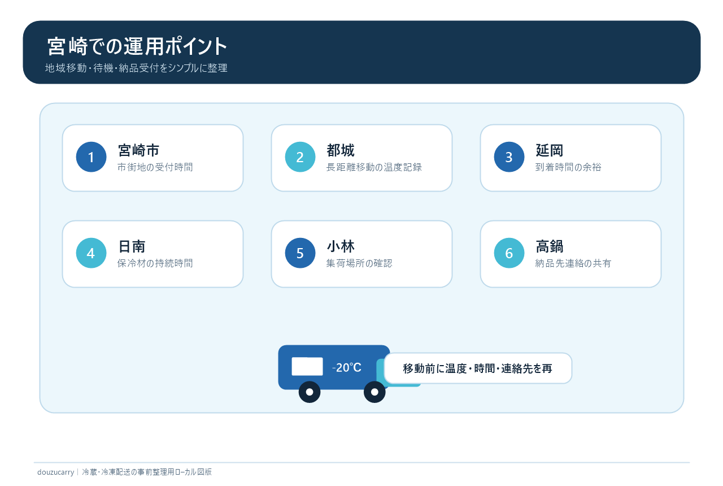This screenshot has height=486, width=723.
Task: Select the 高鍋 card title
Action: pos(550,246)
